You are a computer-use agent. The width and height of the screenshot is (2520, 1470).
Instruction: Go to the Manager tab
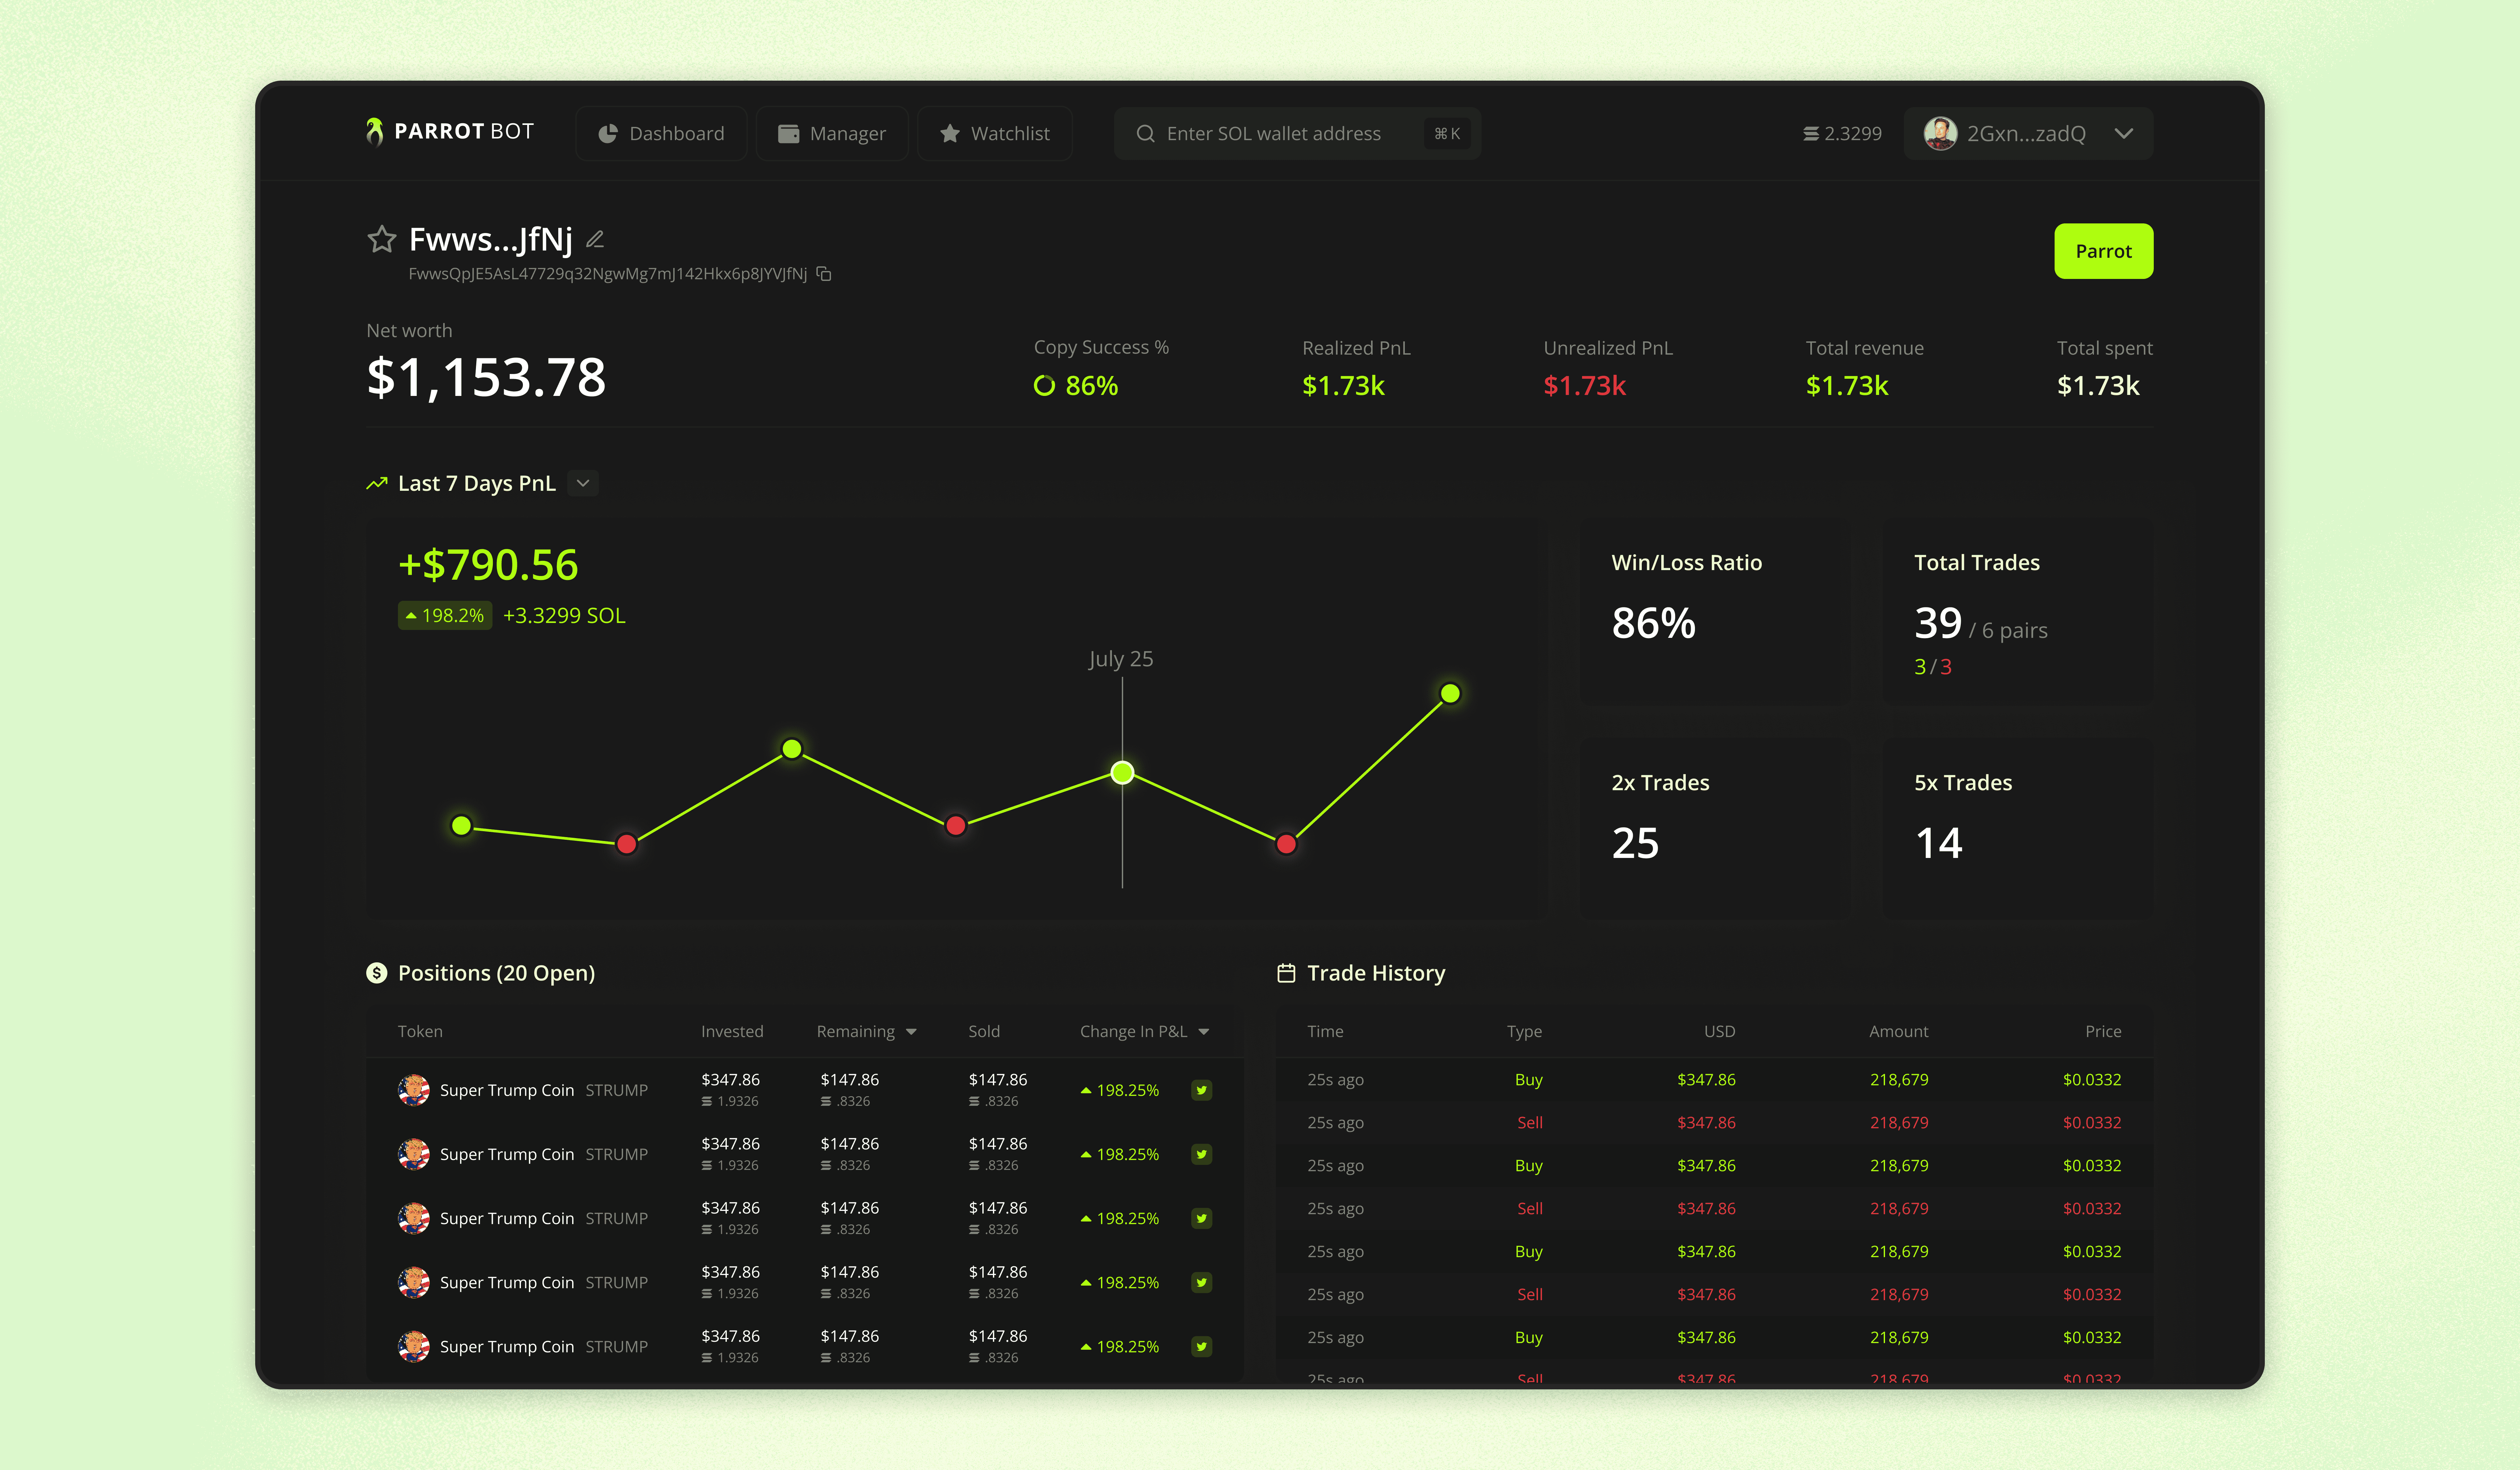click(x=832, y=133)
